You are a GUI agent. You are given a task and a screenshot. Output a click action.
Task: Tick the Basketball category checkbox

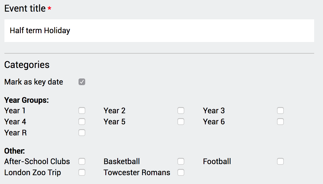(x=181, y=161)
